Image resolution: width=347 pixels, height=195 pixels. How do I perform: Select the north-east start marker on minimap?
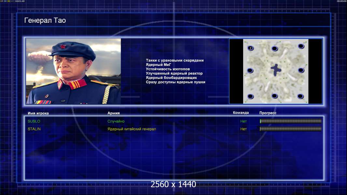coord(301,46)
